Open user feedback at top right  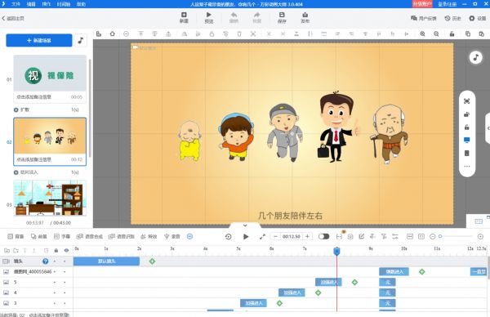[x=423, y=19]
